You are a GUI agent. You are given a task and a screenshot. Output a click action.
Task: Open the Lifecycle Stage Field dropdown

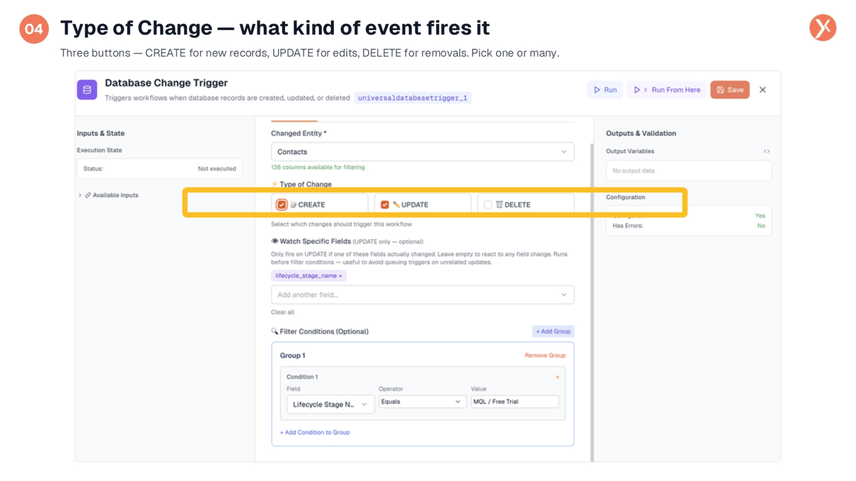click(x=330, y=405)
